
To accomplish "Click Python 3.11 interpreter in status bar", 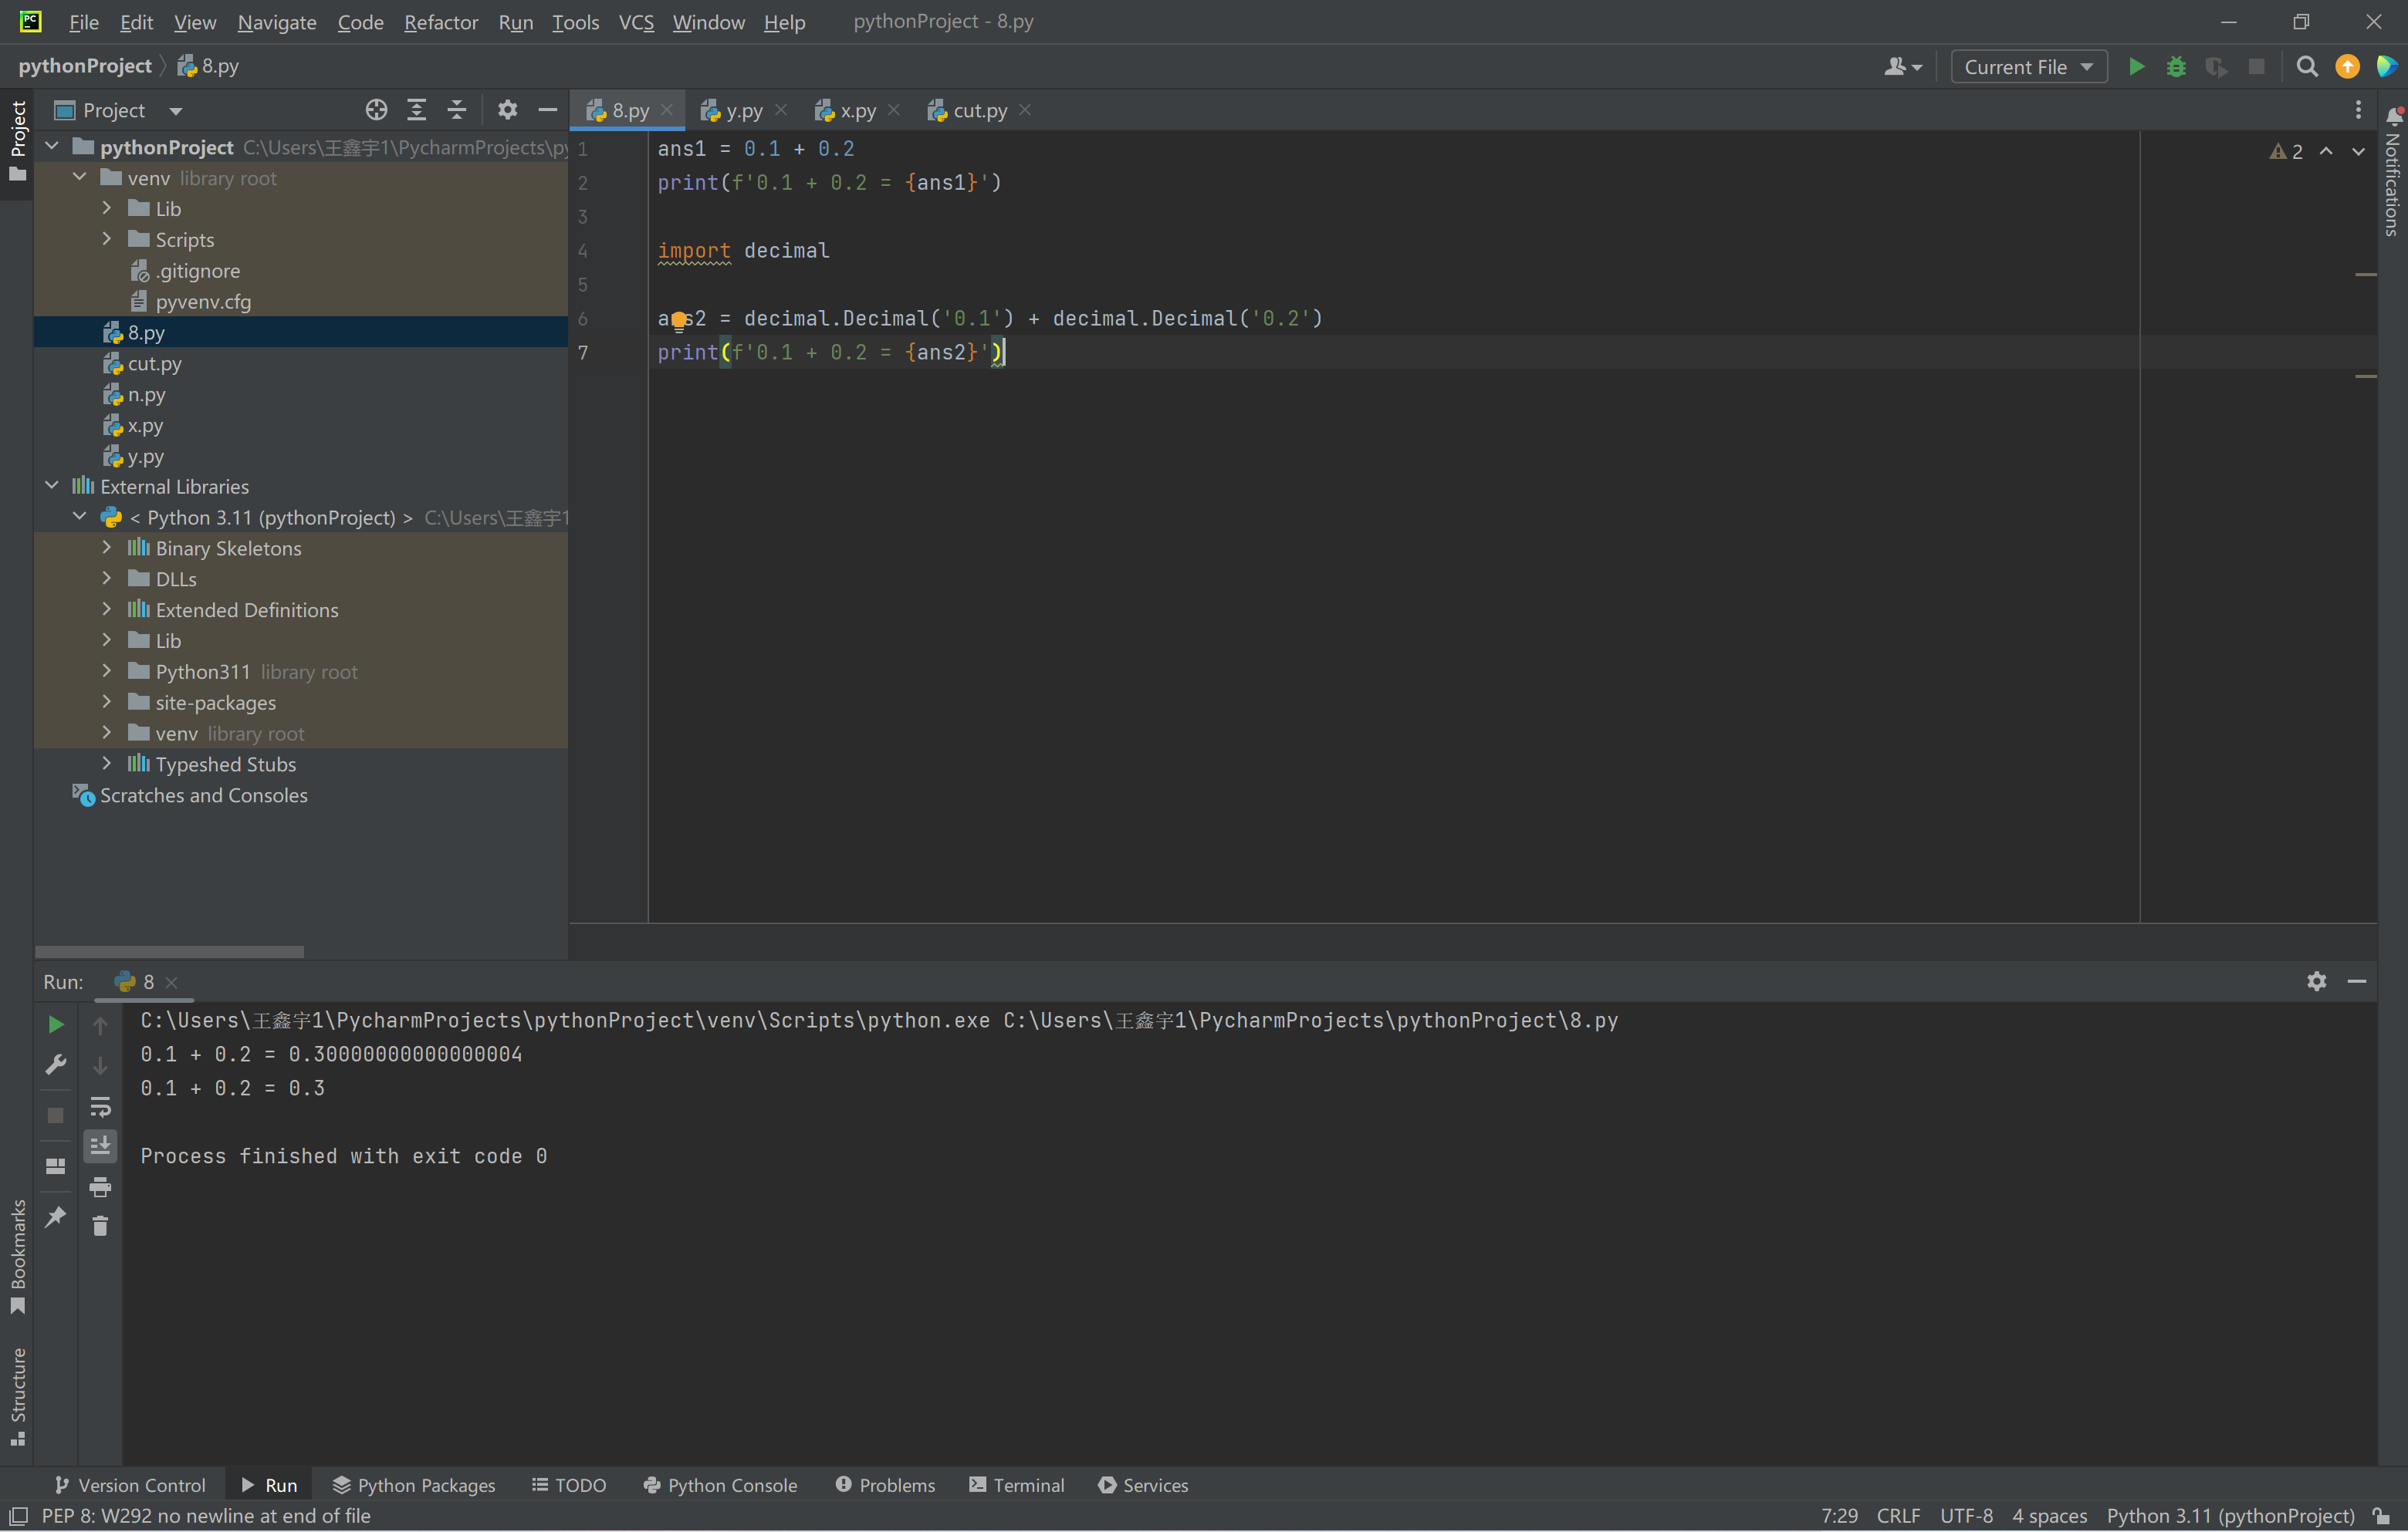I will 2230,1516.
